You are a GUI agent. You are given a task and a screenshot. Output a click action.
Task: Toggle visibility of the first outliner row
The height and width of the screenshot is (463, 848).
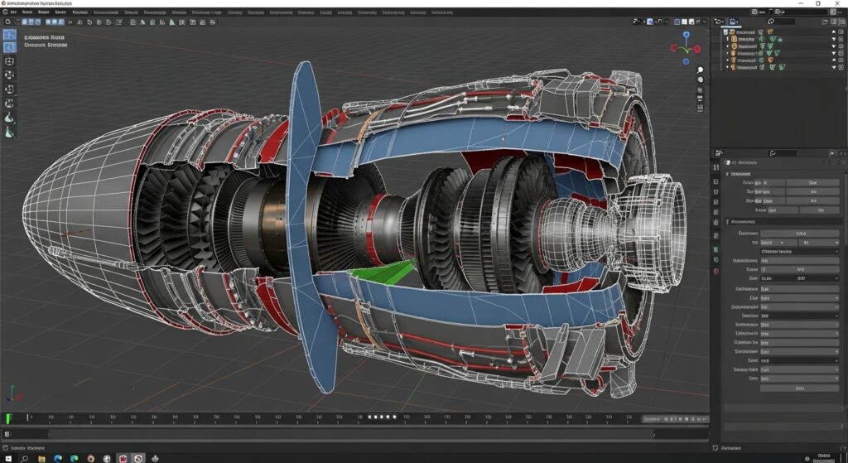833,31
